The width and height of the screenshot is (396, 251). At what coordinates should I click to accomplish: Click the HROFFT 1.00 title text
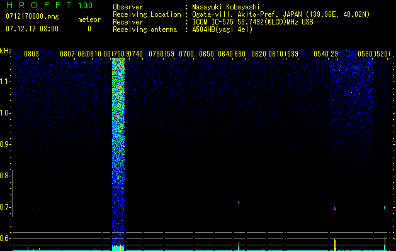pyautogui.click(x=50, y=5)
